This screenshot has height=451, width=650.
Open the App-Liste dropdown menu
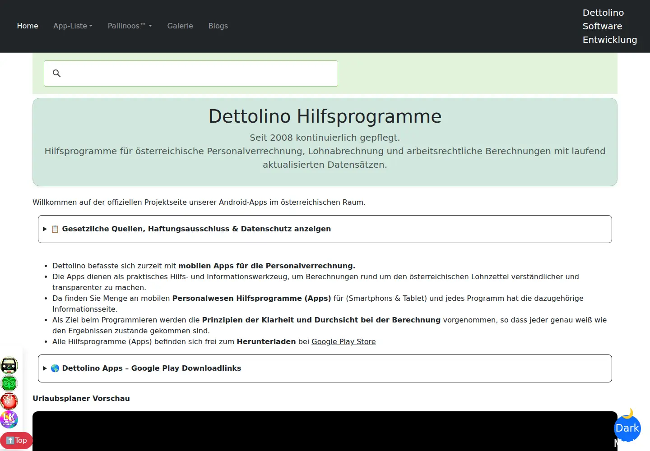[x=73, y=26]
